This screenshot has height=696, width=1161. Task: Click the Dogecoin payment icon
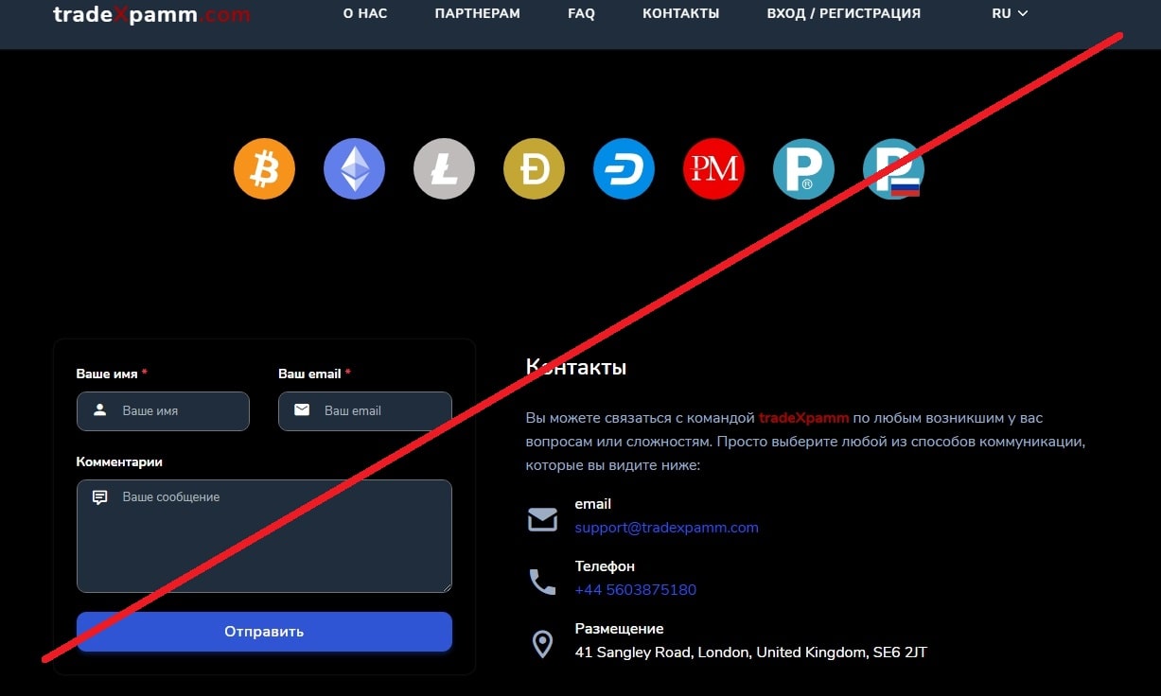coord(534,169)
